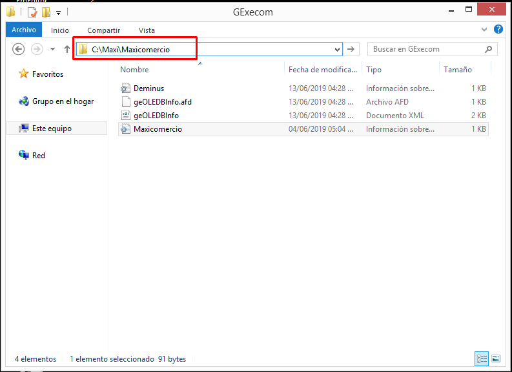Click the 04/06/2019 05:04 date cell

[321, 129]
